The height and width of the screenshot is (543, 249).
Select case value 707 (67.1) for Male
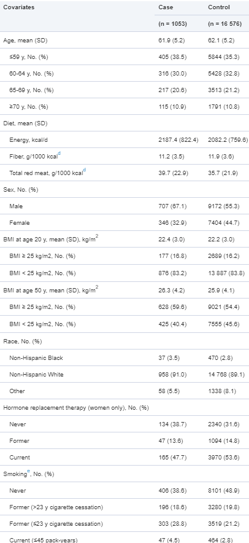click(x=172, y=206)
